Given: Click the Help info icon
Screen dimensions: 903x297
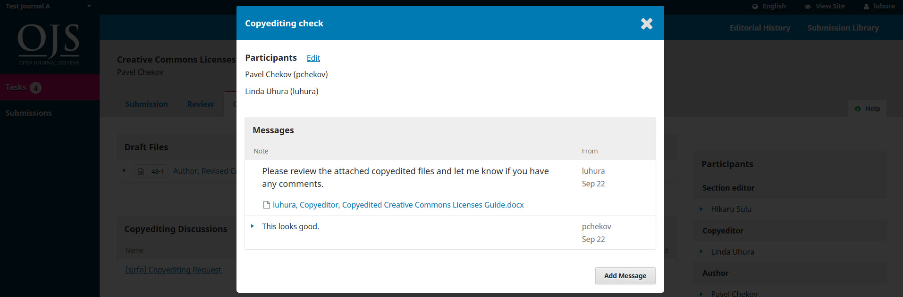Looking at the screenshot, I should click(x=857, y=108).
